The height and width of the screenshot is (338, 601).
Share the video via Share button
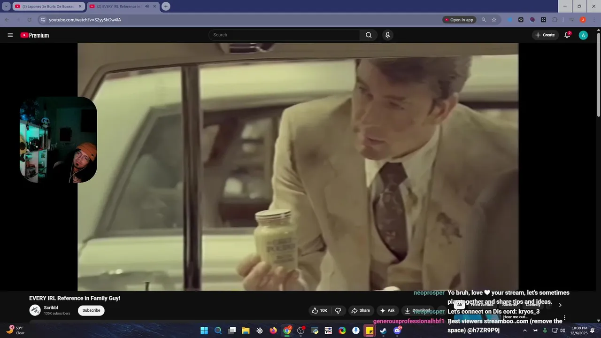(361, 311)
